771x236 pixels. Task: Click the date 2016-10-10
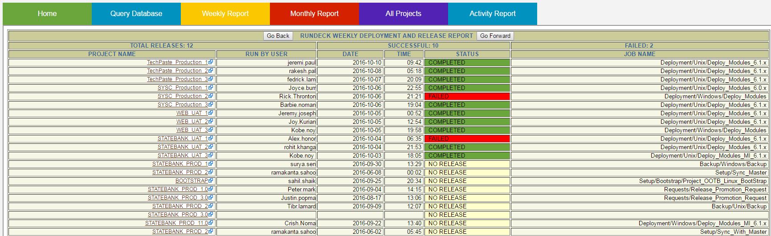coord(367,63)
